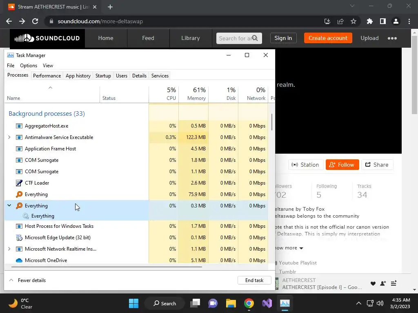Image resolution: width=418 pixels, height=313 pixels.
Task: Open the Chrome profile icon
Action: 396,21
